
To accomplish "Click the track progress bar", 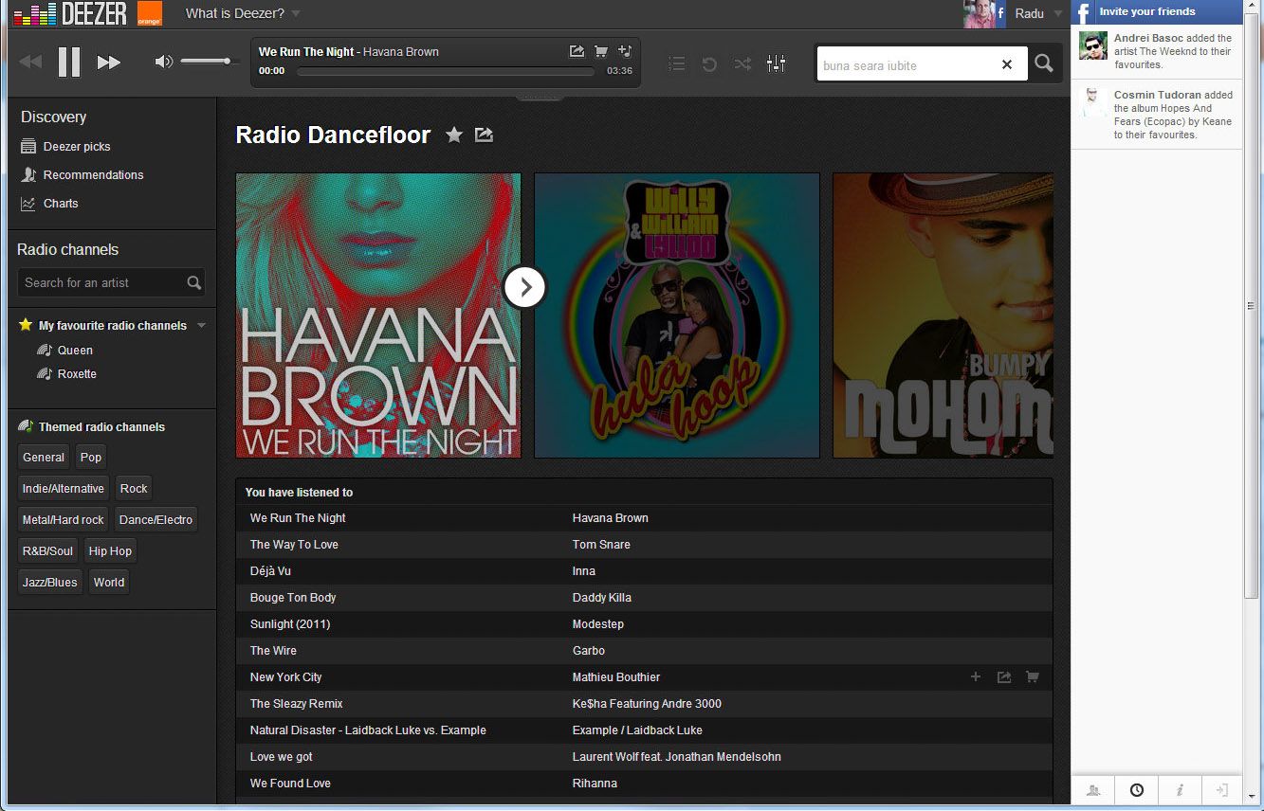I will point(445,71).
